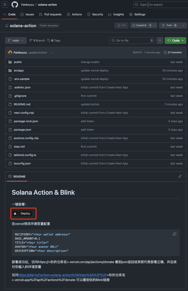The width and height of the screenshot is (188, 291).
Task: Open the solana-action breadcrumb link
Action: point(47,5)
